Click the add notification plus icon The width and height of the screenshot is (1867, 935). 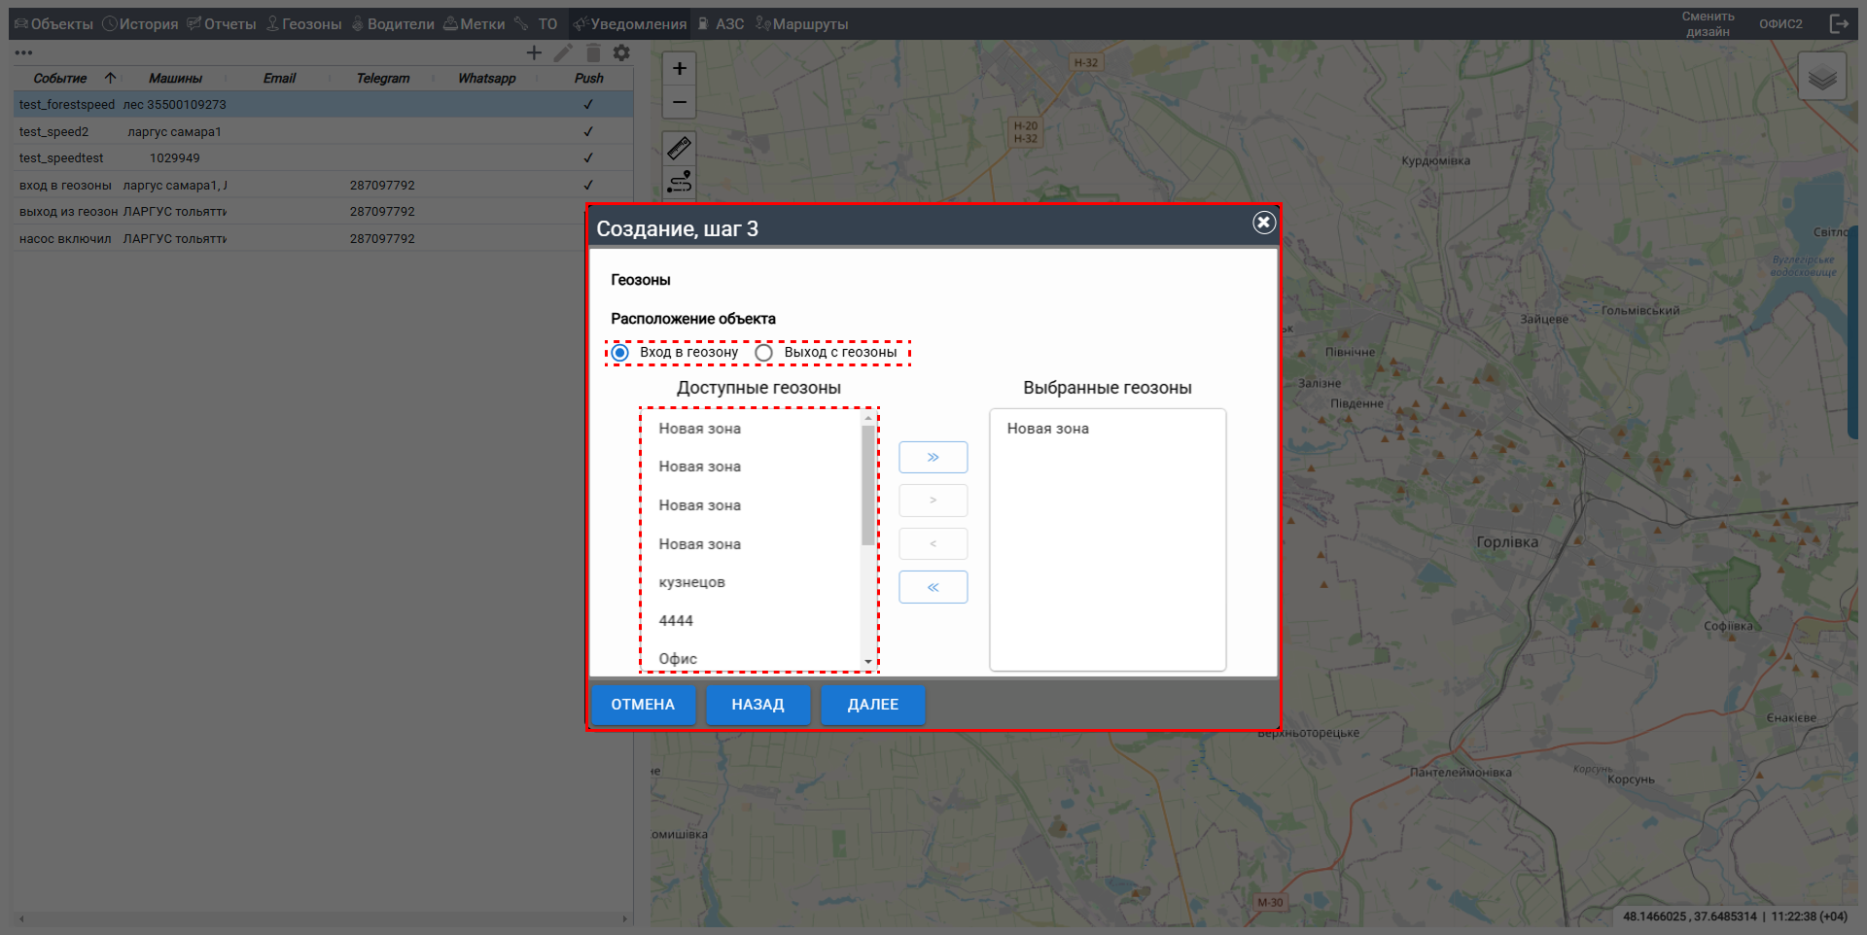point(534,53)
